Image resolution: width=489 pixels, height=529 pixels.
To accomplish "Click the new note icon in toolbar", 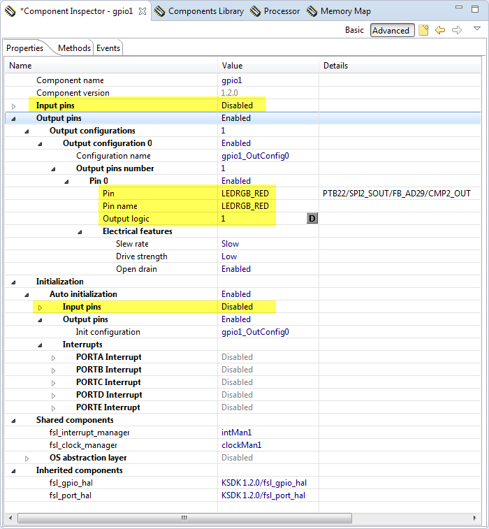I will pyautogui.click(x=423, y=30).
